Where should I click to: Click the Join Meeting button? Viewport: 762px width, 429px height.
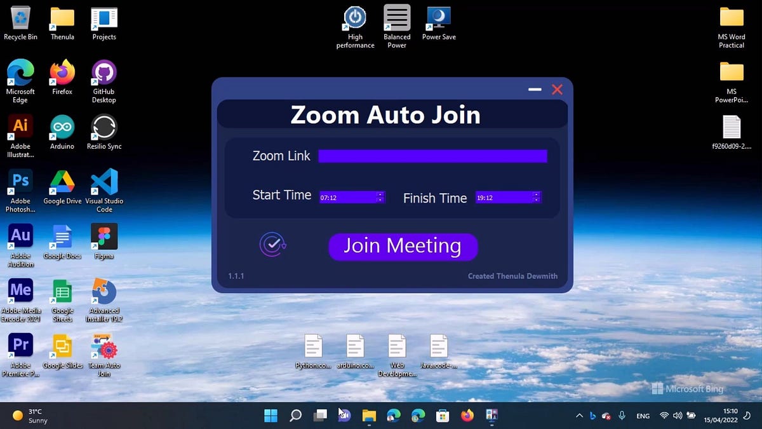(x=403, y=247)
